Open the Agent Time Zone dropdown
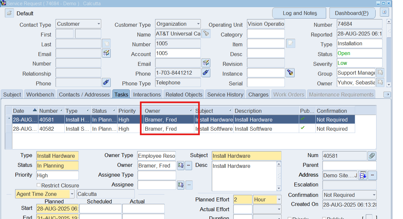 point(72,194)
